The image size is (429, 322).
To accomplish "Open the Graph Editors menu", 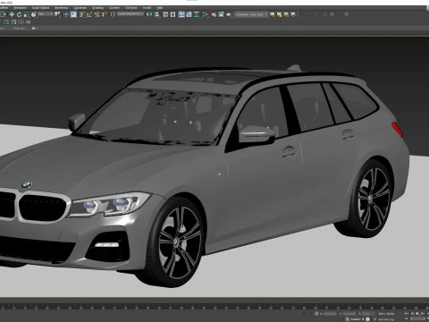I will [40, 7].
